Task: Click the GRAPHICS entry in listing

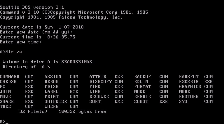Action: click(x=190, y=86)
